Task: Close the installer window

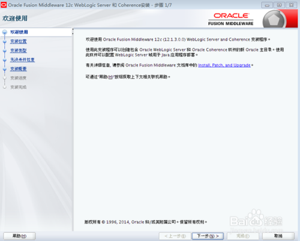Action: pyautogui.click(x=292, y=5)
